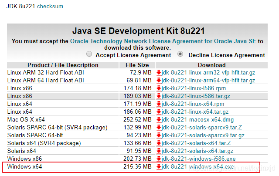Click the 72.9 MB file size value
279x176 pixels.
[x=141, y=73]
